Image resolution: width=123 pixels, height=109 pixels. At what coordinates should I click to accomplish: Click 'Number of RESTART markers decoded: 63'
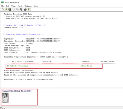[25, 16]
